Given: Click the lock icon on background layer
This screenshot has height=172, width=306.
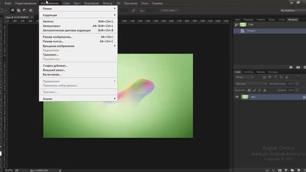Looking at the screenshot, I should click(x=304, y=97).
